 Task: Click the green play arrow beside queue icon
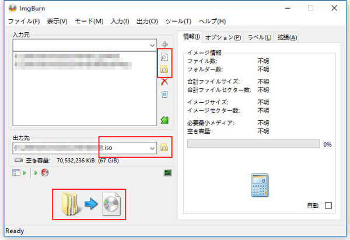click(24, 173)
